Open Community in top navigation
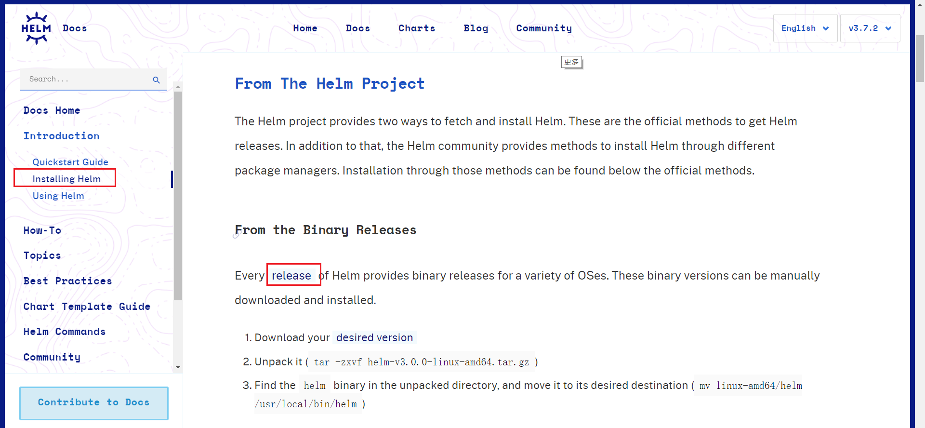The height and width of the screenshot is (428, 925). tap(544, 28)
